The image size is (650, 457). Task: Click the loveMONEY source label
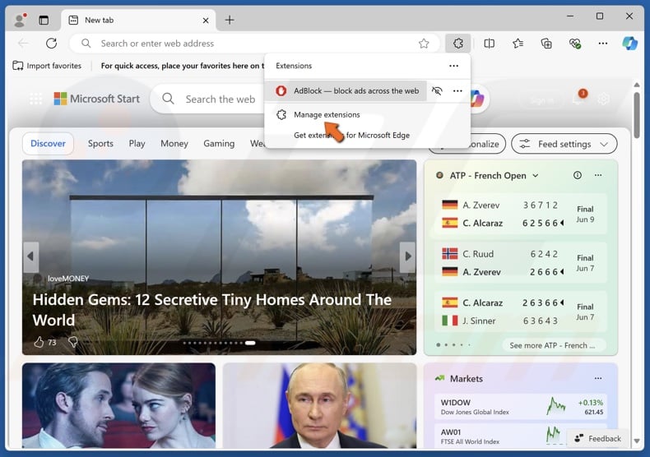[x=68, y=279]
